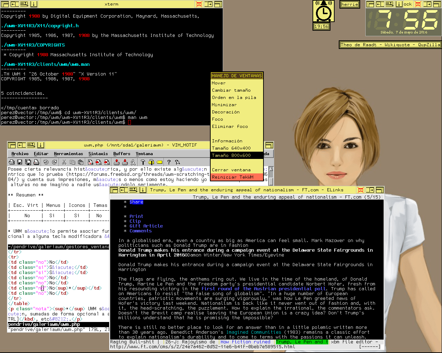Open the Sintaxis menu in VIM

point(98,154)
